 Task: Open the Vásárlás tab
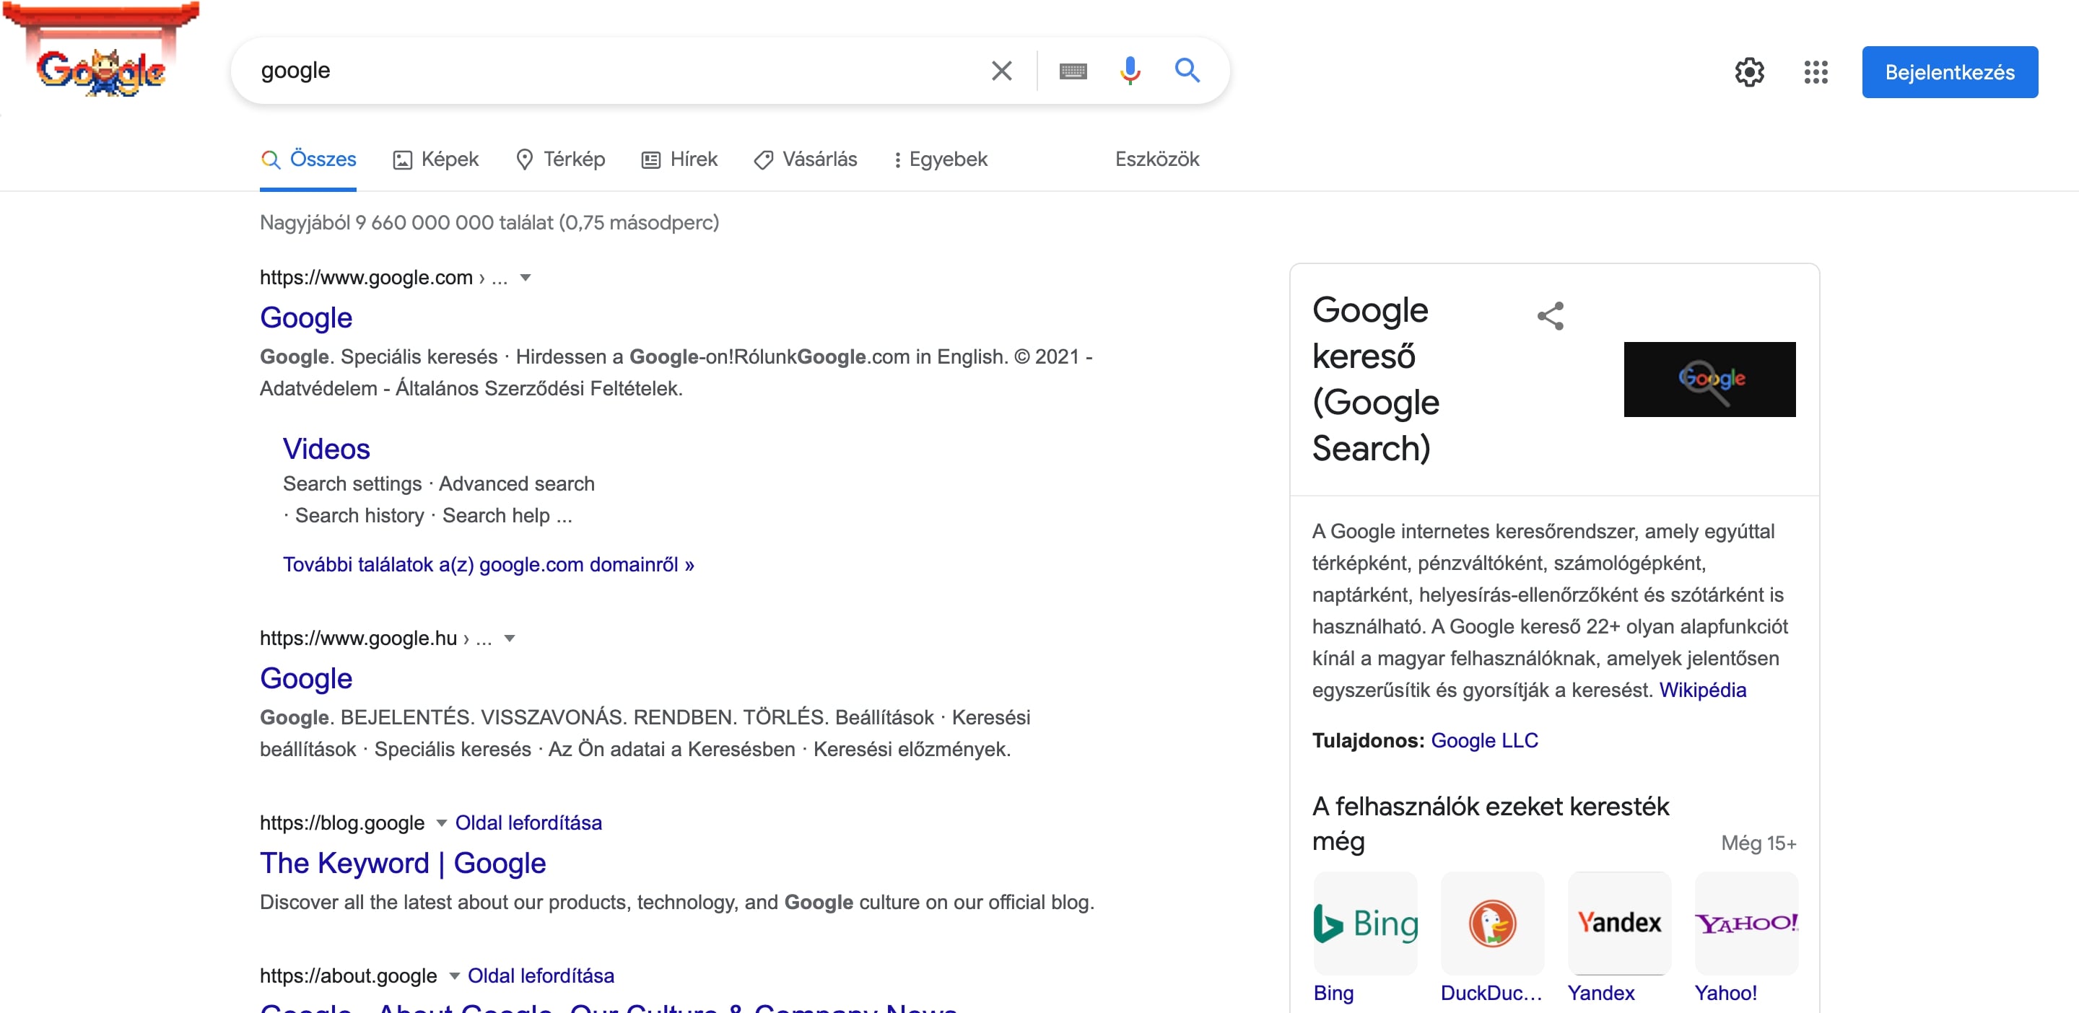coord(806,159)
